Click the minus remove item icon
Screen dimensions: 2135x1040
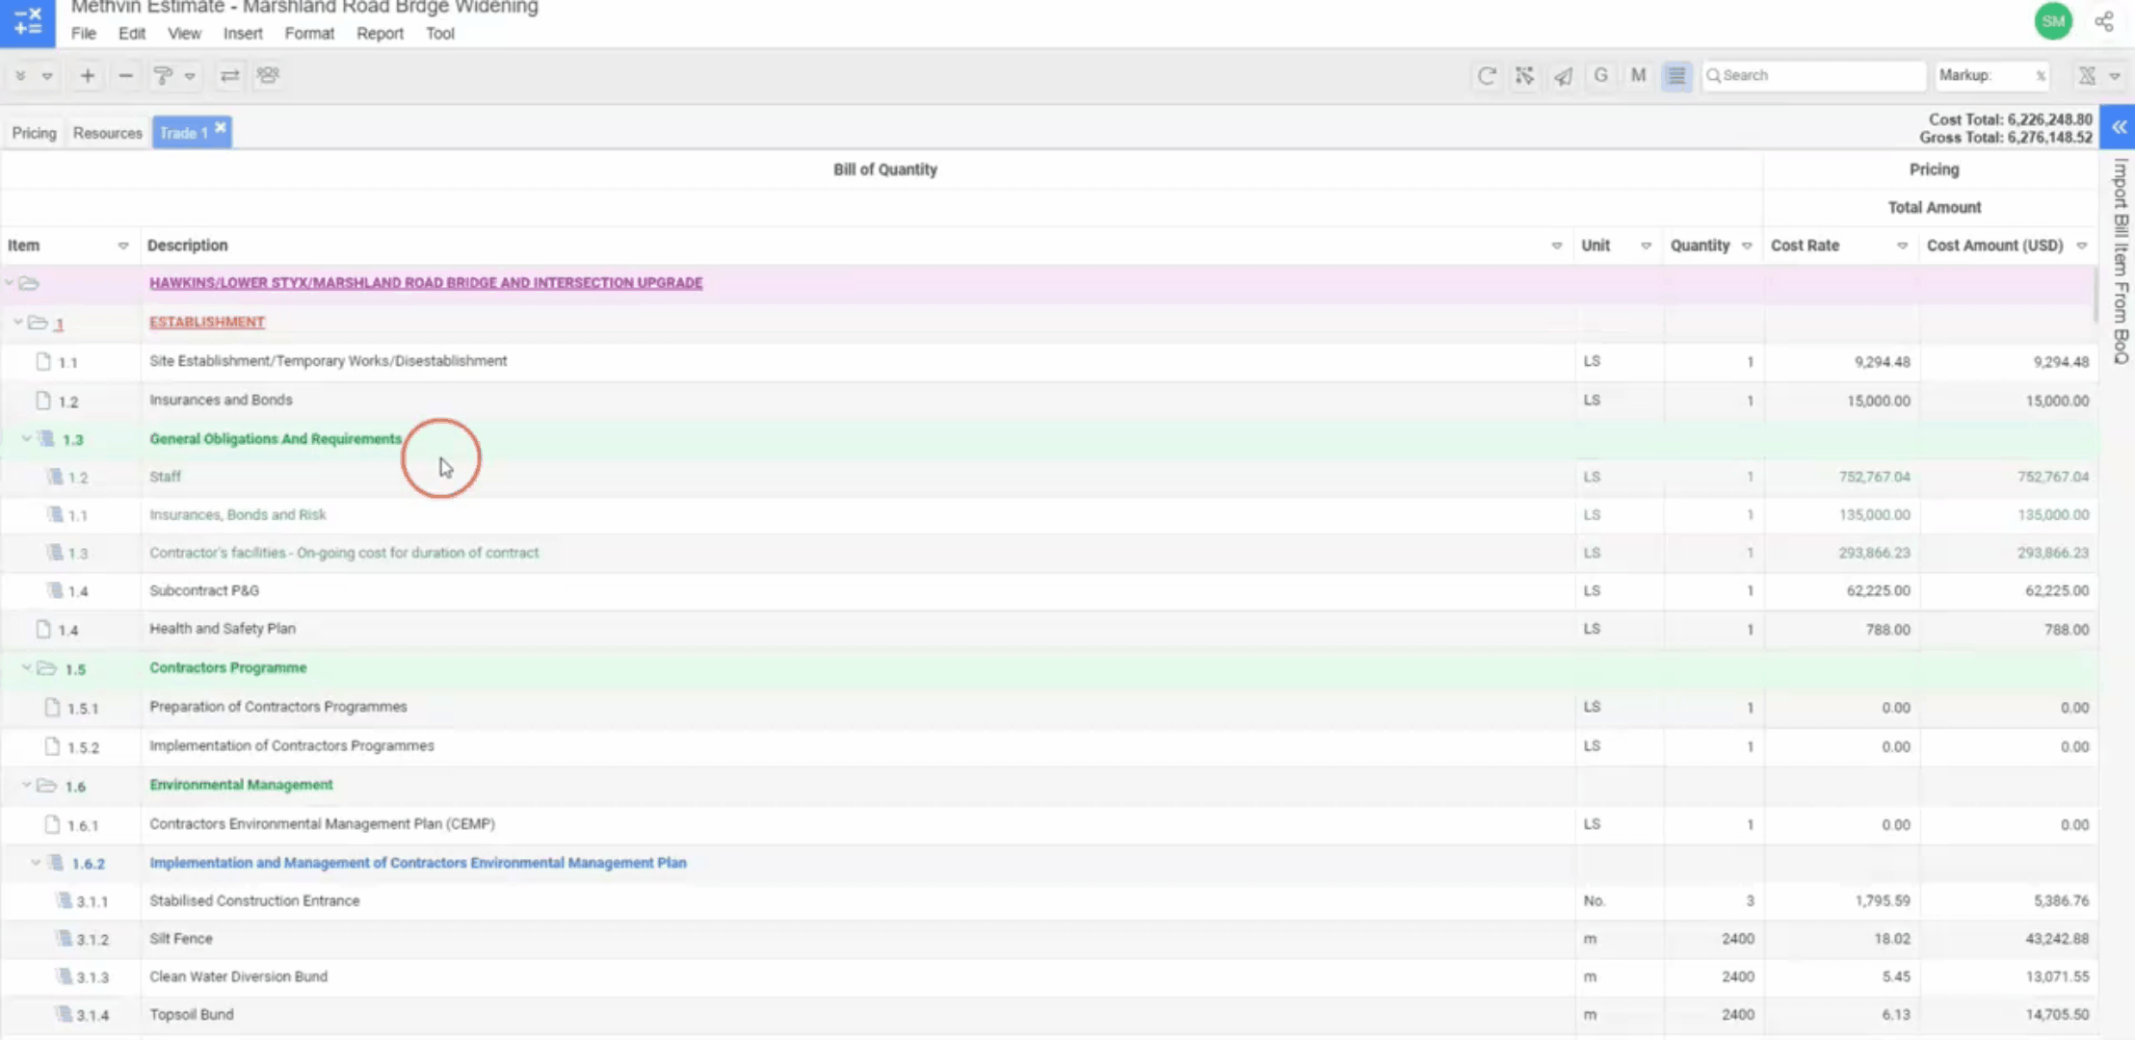[125, 76]
